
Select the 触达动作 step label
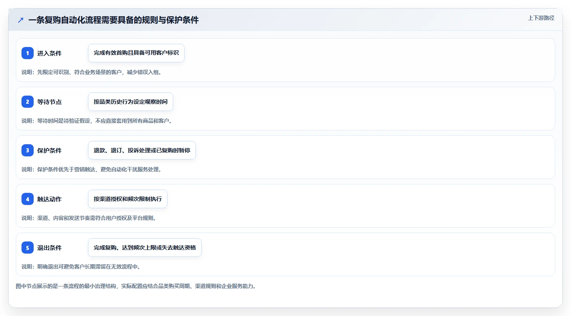point(49,199)
